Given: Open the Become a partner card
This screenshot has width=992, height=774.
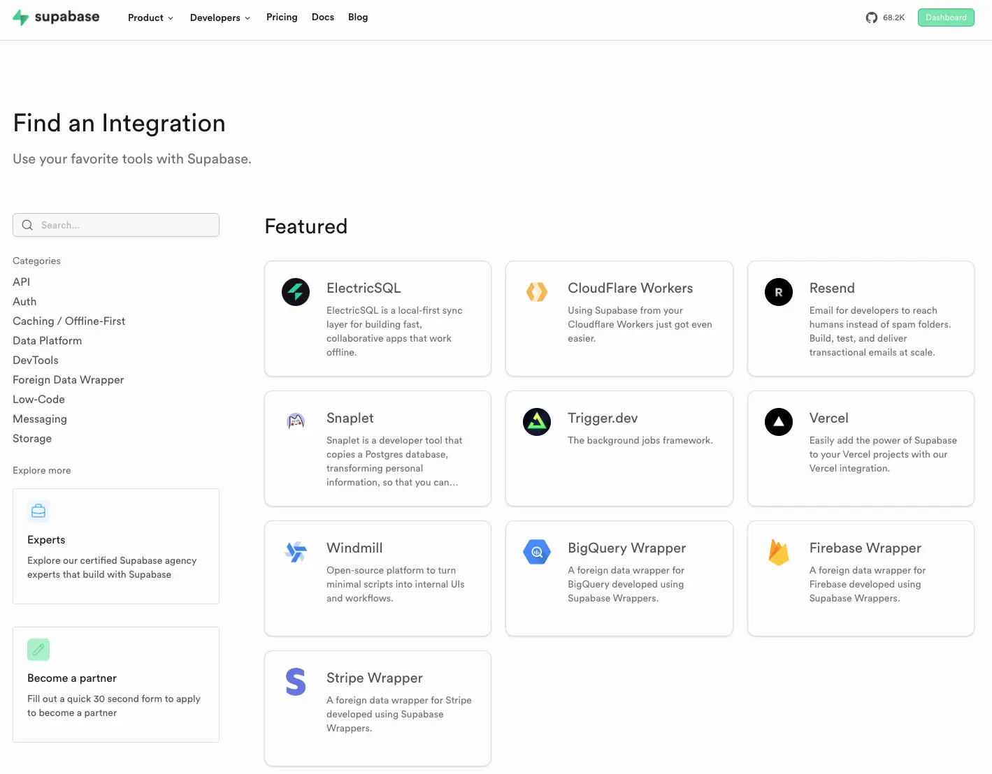Looking at the screenshot, I should [116, 685].
